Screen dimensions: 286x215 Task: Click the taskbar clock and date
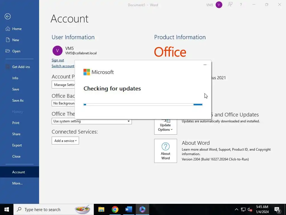pyautogui.click(x=262, y=209)
